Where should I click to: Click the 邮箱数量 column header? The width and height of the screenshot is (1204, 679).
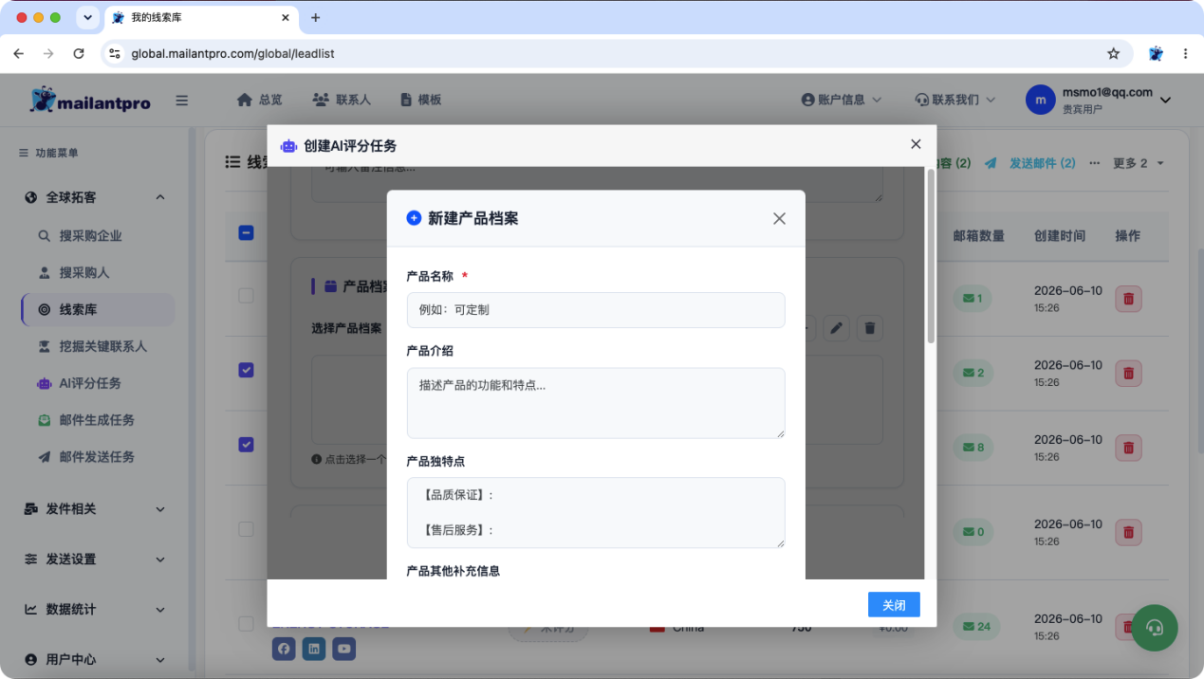click(x=979, y=236)
